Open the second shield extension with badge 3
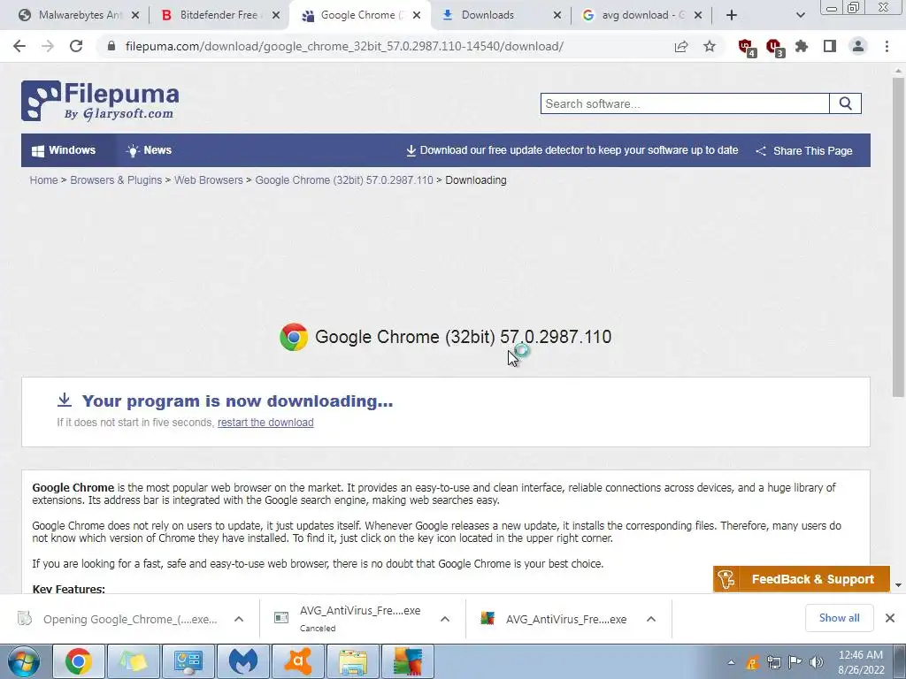906x679 pixels. (x=774, y=47)
